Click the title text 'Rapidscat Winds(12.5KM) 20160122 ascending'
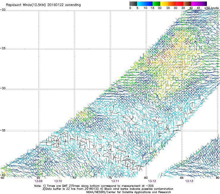 click(x=43, y=5)
